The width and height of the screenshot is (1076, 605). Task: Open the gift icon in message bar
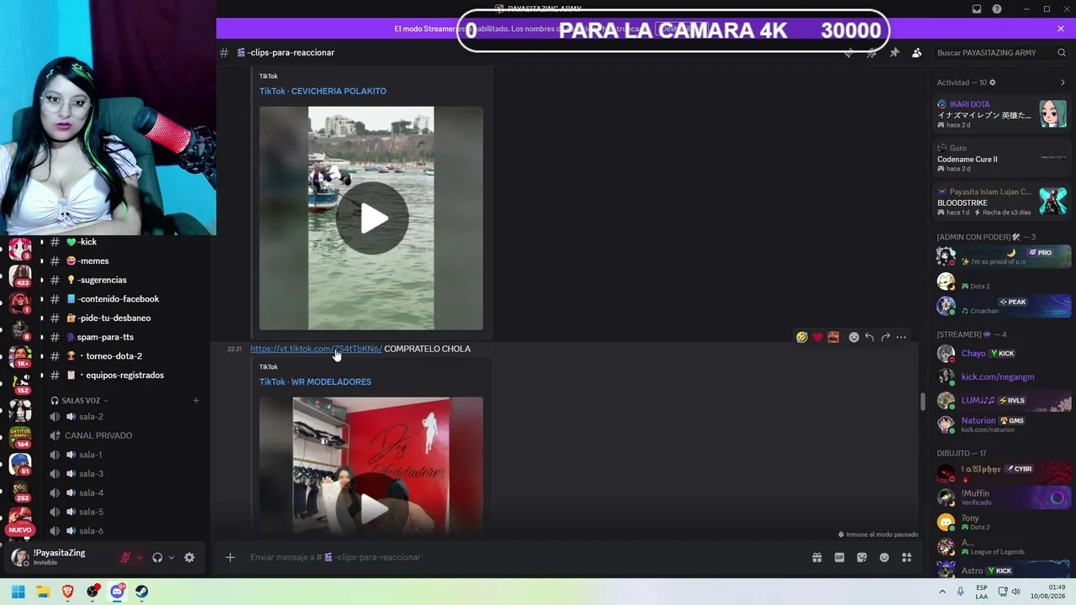pos(816,557)
